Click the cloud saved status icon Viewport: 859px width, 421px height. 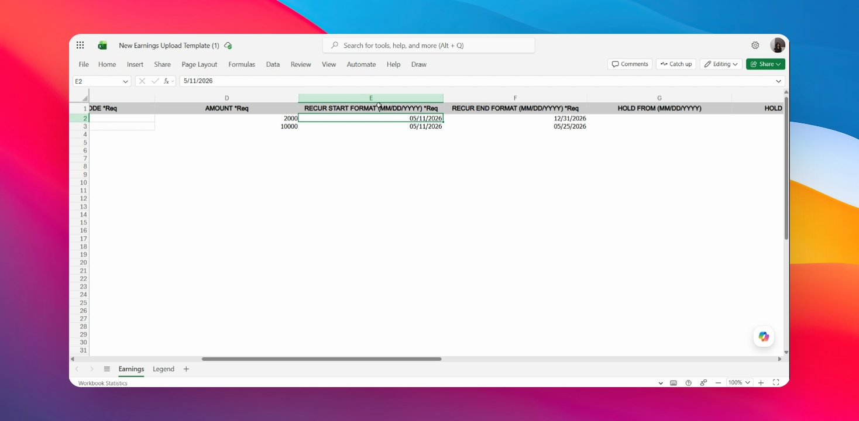[x=228, y=46]
